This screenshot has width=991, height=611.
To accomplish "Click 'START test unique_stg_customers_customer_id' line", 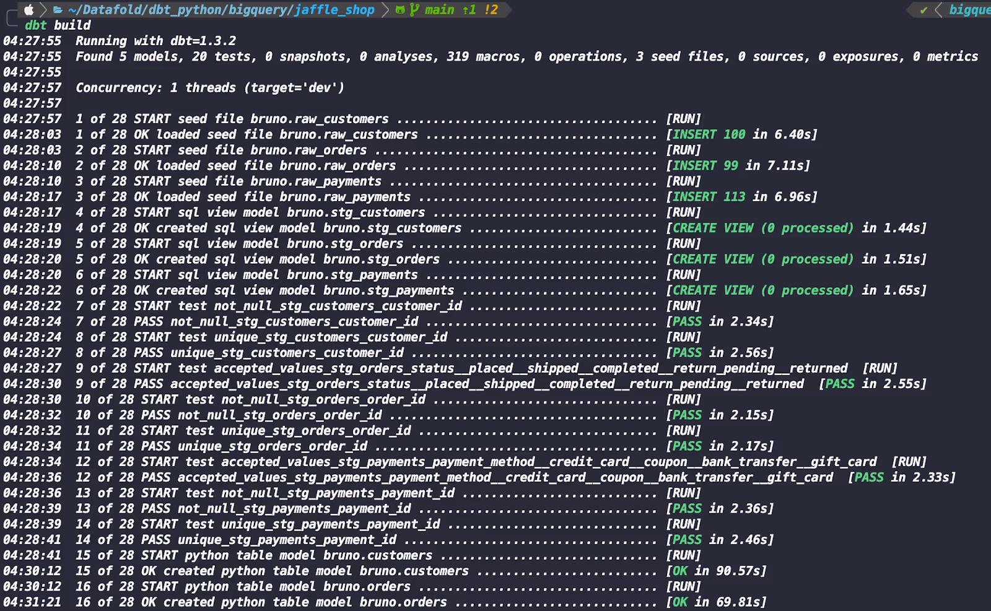I will point(290,337).
